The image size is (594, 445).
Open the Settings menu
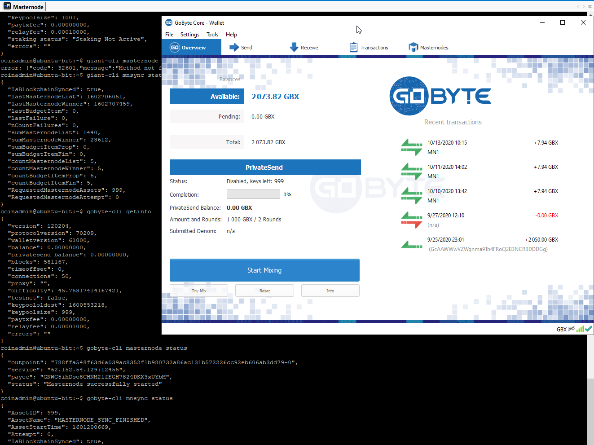tap(190, 35)
